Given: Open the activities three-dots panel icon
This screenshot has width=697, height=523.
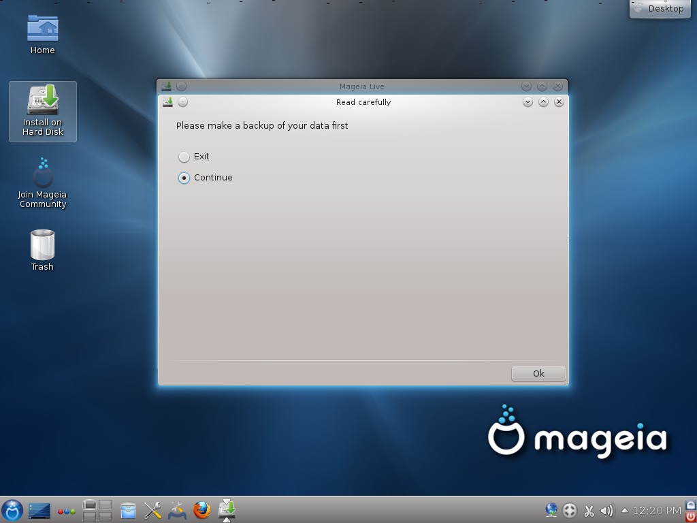Looking at the screenshot, I should click(66, 511).
